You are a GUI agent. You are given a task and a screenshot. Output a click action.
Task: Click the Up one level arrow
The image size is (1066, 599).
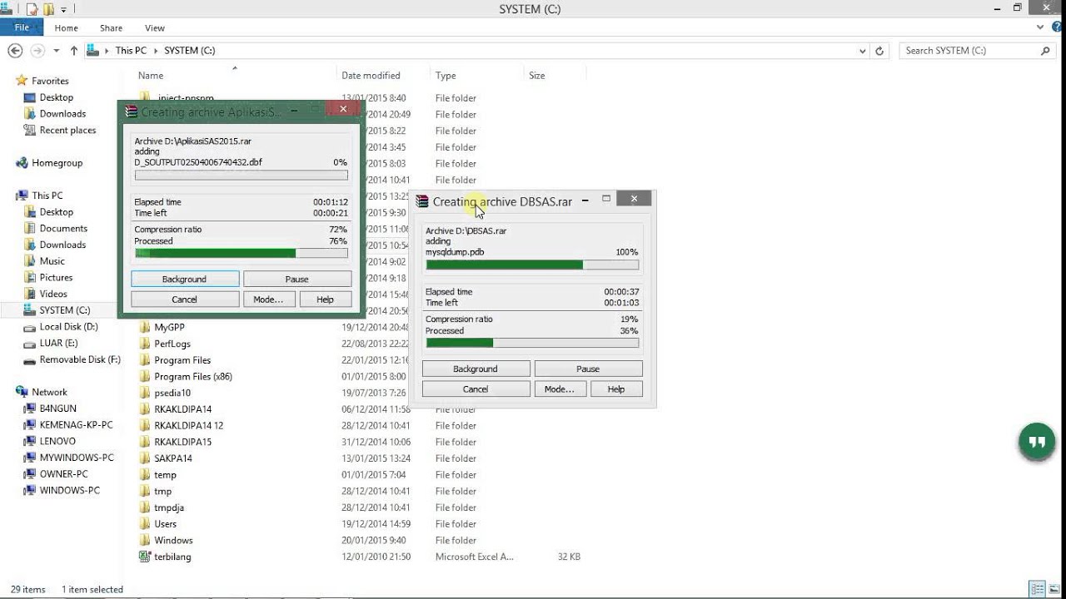[x=73, y=51]
